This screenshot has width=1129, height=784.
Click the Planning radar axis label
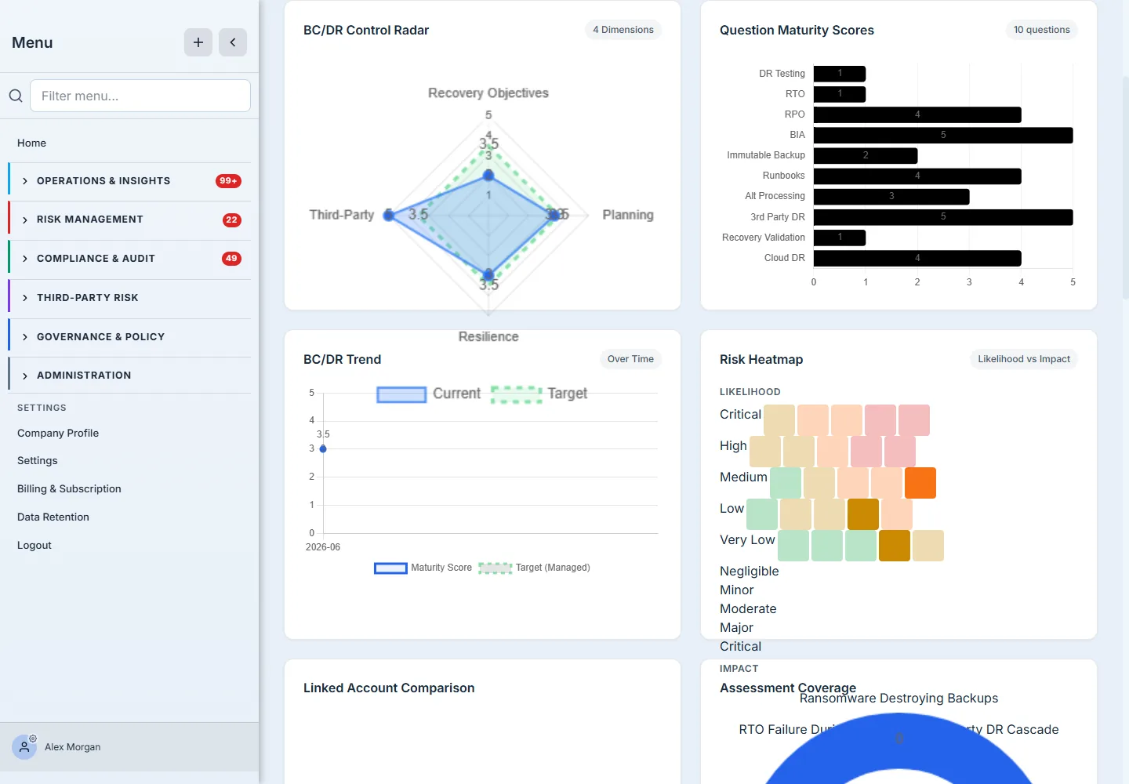[628, 215]
